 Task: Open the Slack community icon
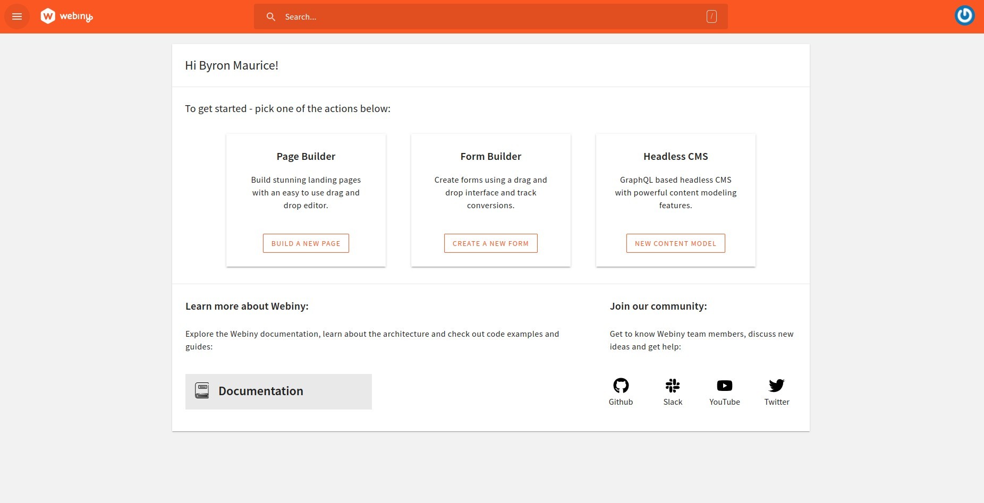[673, 385]
